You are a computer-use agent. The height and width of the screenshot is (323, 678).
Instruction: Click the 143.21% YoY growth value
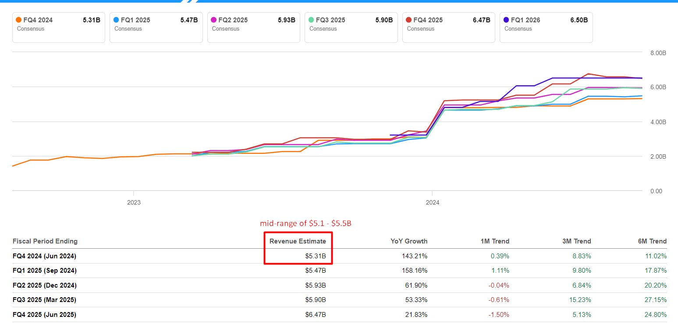coord(415,256)
